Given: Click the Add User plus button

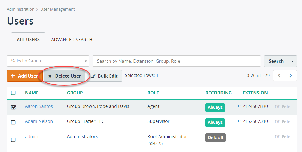Looking at the screenshot, I should (25, 76).
